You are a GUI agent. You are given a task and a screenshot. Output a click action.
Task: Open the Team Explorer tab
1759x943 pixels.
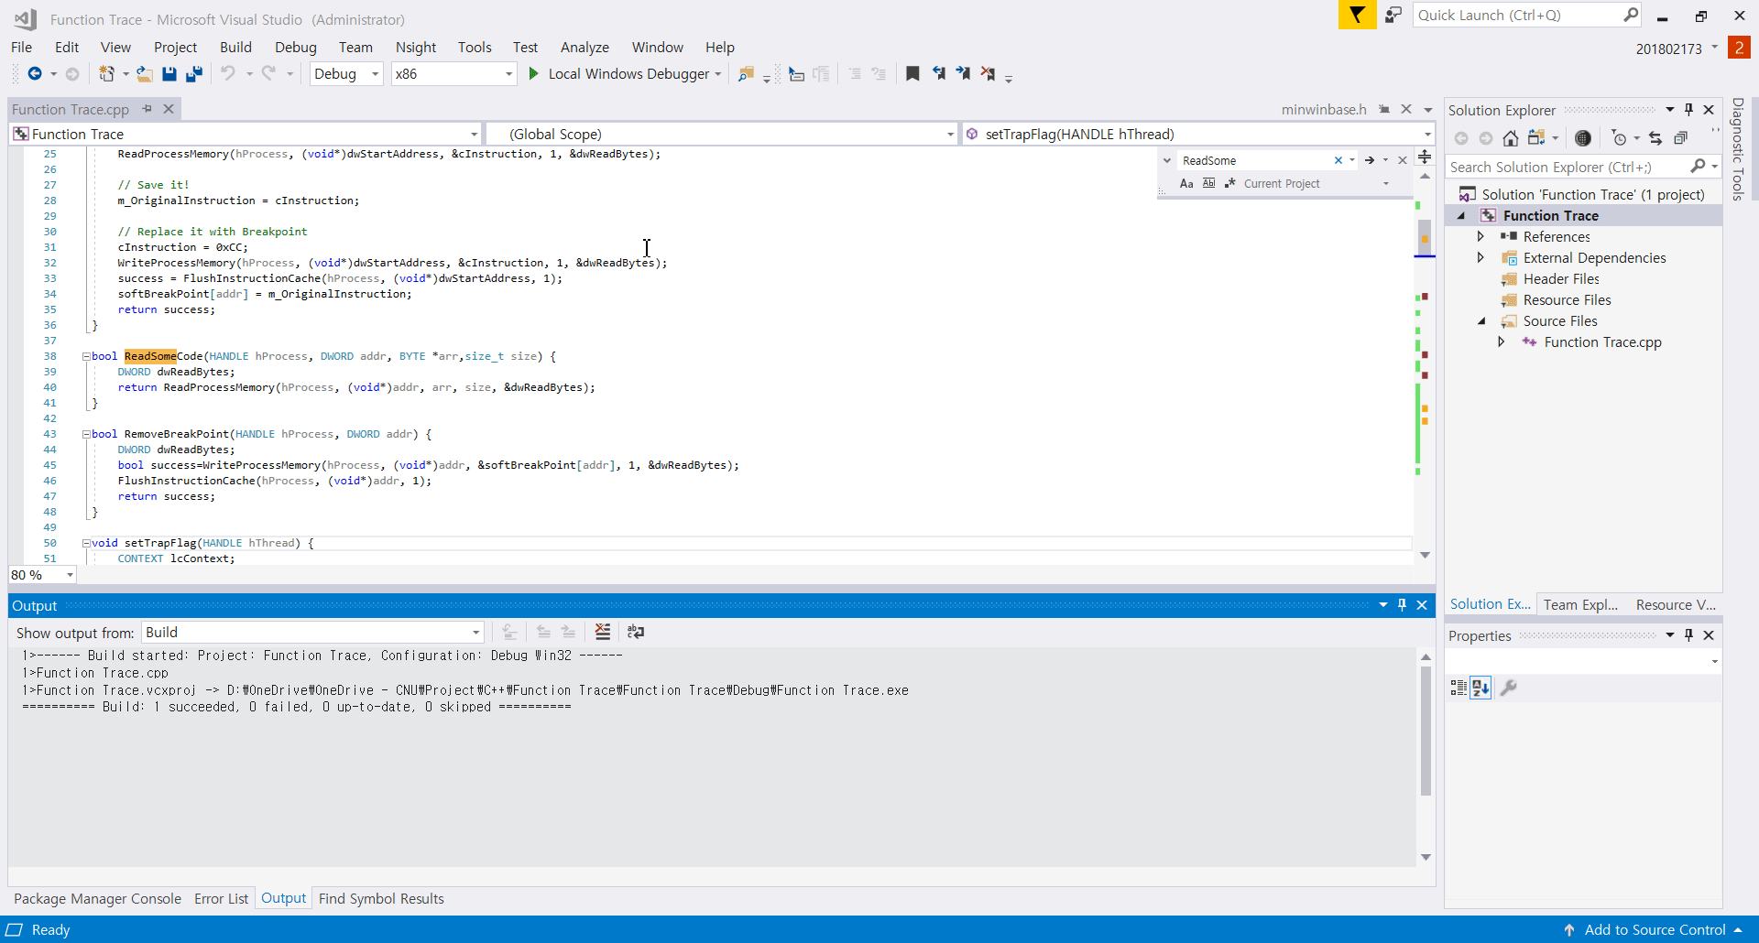pyautogui.click(x=1580, y=604)
